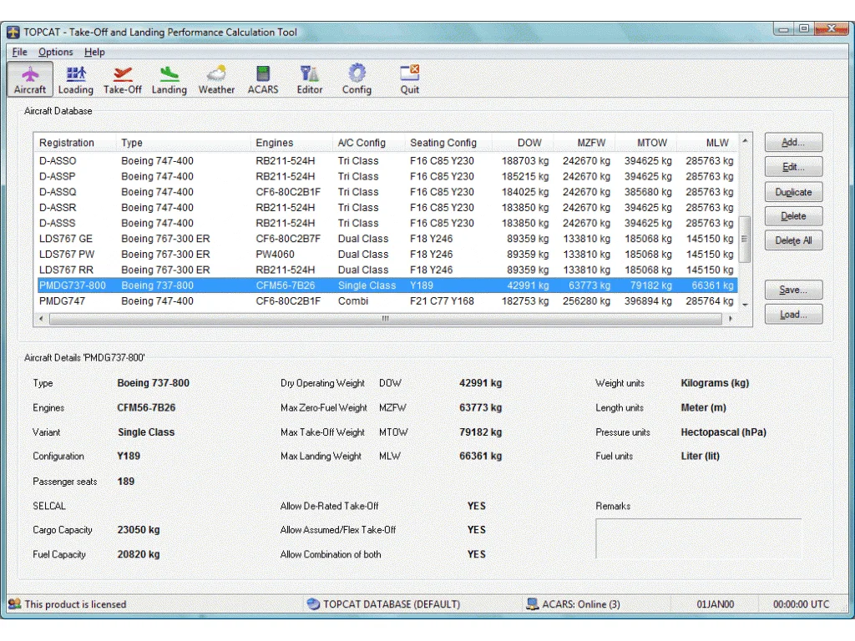
Task: Click the 396894 kg MTOW cell
Action: [x=648, y=300]
